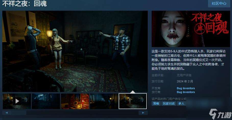Click the 发行商 label

click(x=156, y=92)
